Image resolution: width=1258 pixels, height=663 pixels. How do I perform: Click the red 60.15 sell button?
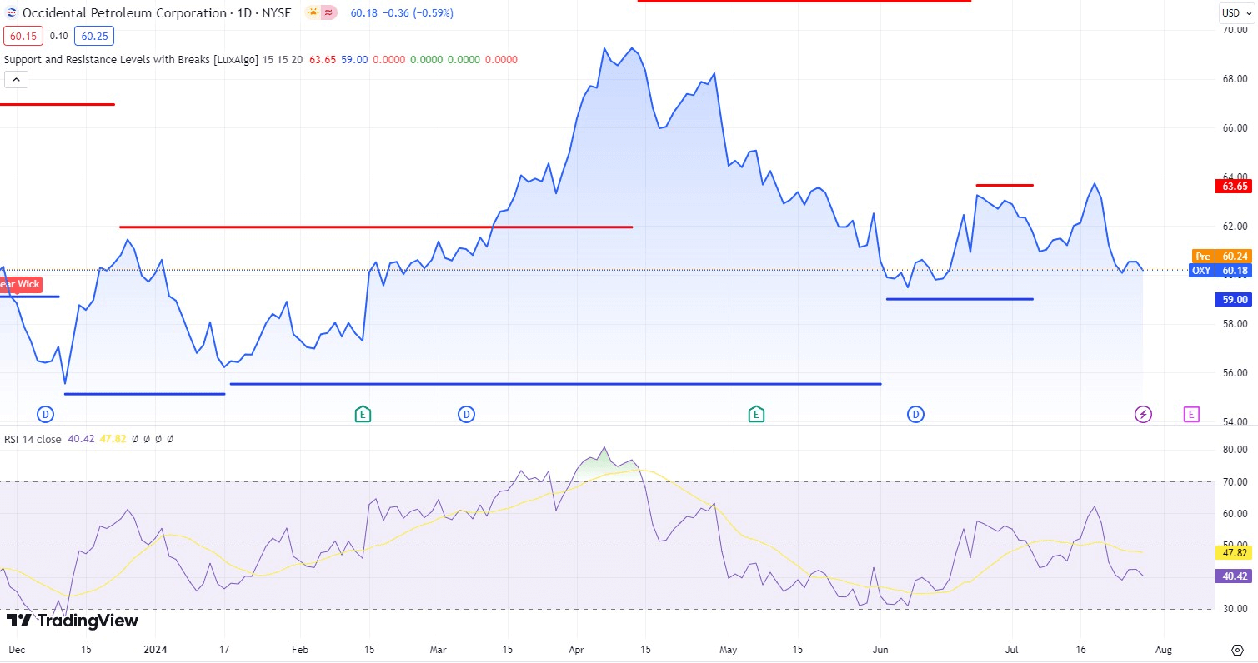pos(23,36)
